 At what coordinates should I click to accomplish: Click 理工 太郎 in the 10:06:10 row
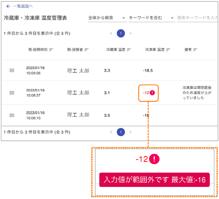point(78,115)
